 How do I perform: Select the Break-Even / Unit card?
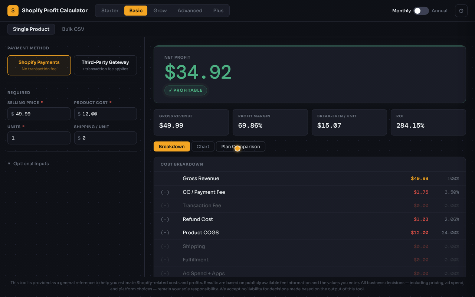click(349, 122)
